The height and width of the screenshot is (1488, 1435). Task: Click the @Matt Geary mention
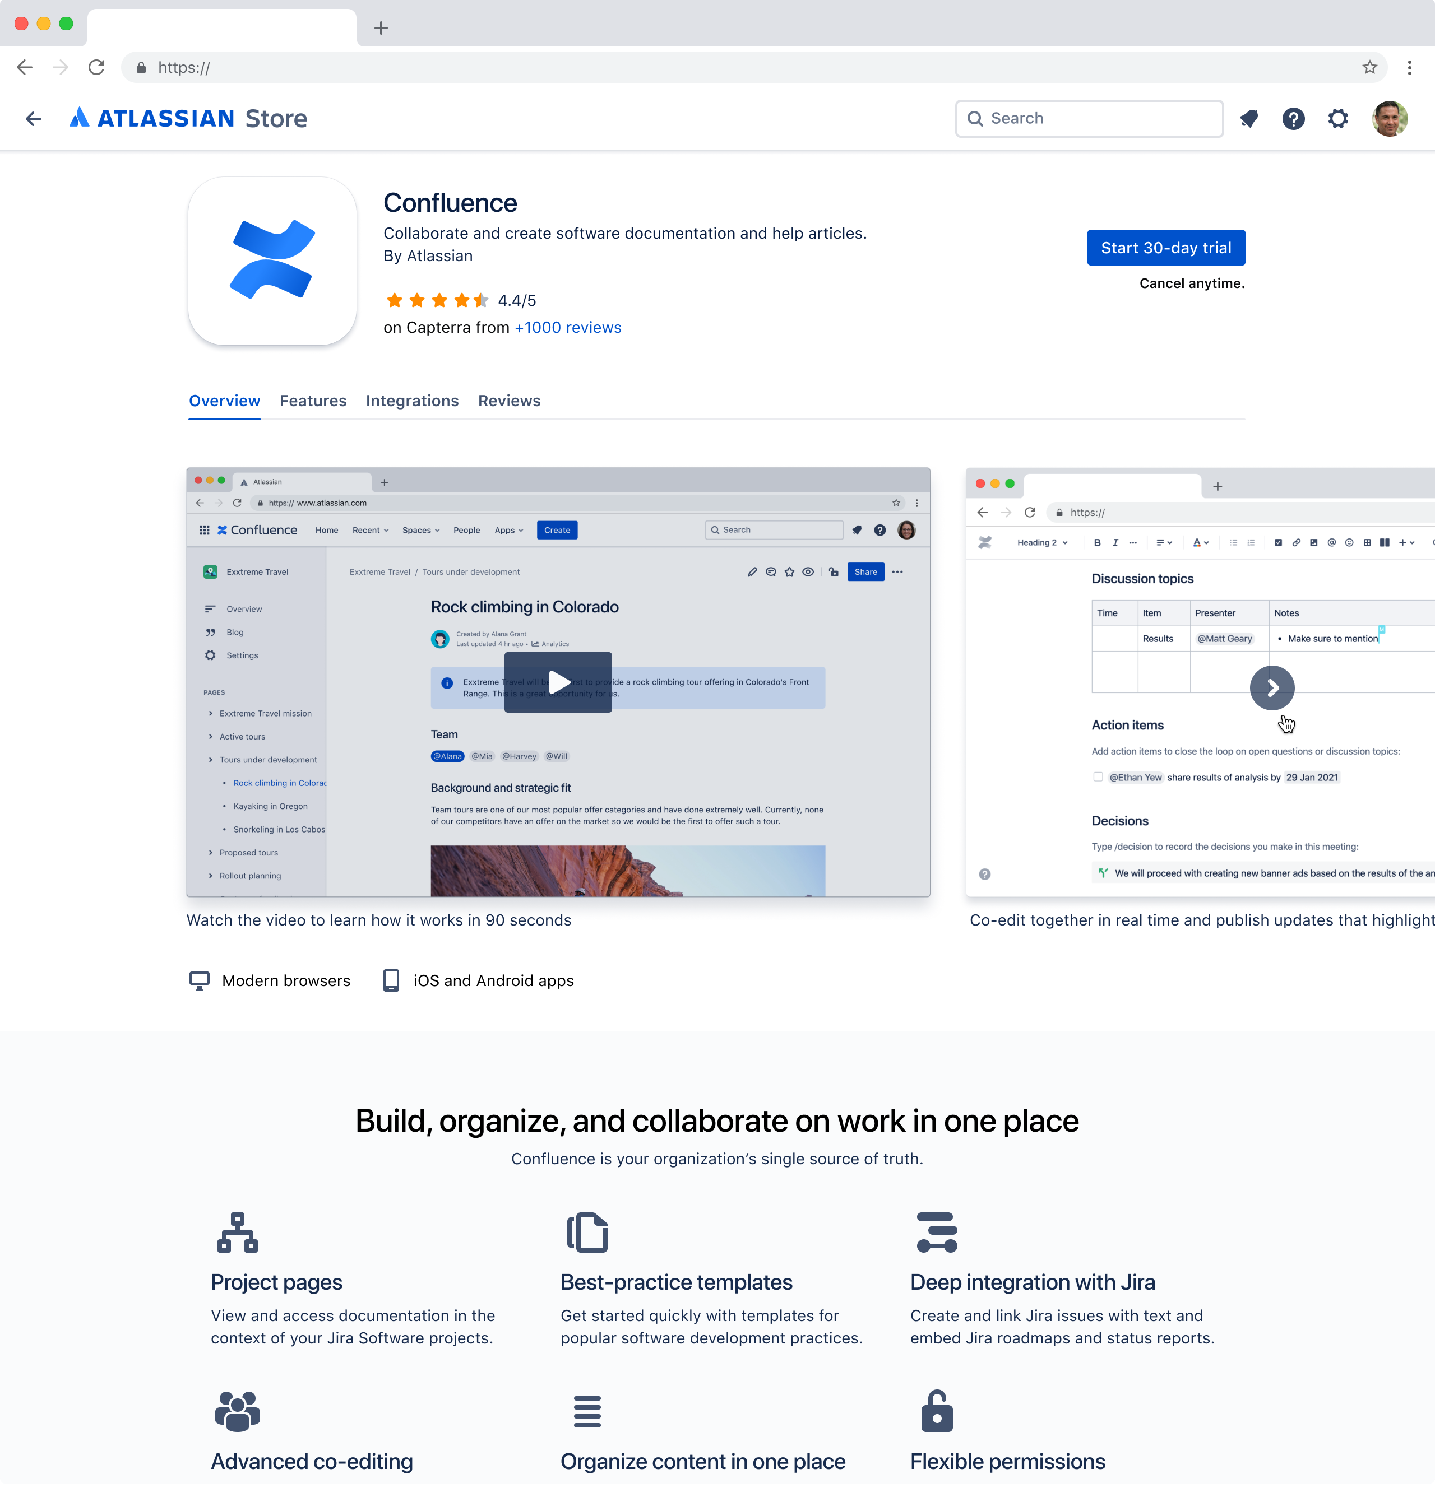(x=1224, y=639)
